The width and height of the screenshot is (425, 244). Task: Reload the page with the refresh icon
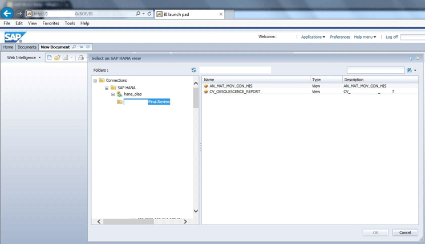149,14
